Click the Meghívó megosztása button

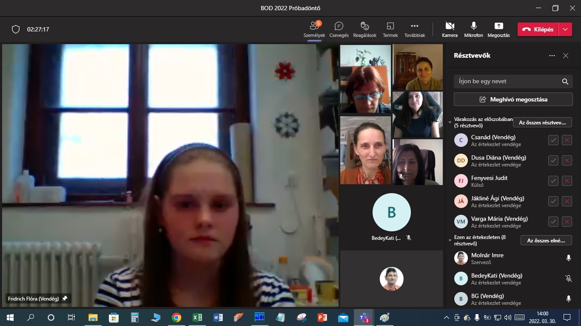(513, 99)
